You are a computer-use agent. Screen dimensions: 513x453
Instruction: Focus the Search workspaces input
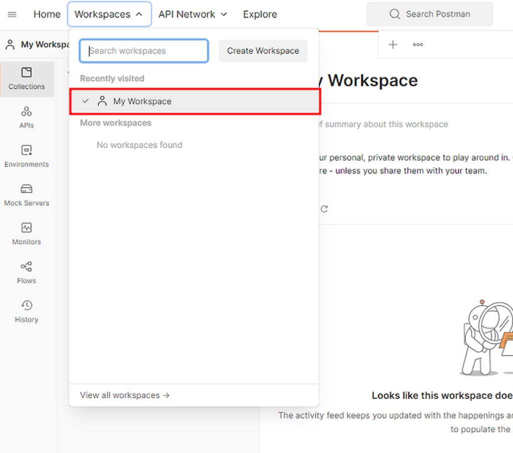[x=144, y=51]
